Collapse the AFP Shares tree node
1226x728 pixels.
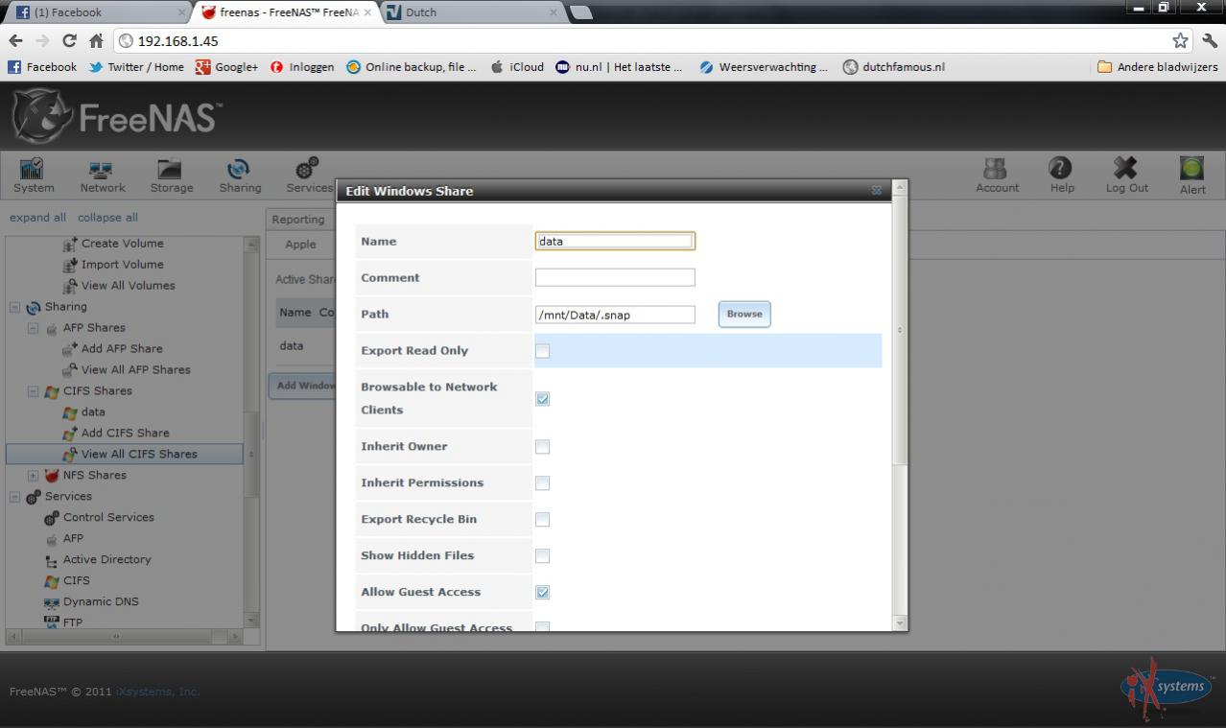[x=33, y=328]
